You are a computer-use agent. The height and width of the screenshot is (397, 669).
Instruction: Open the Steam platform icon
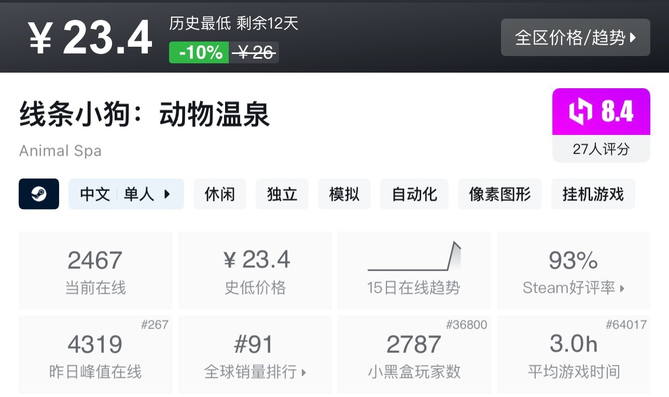click(x=39, y=193)
